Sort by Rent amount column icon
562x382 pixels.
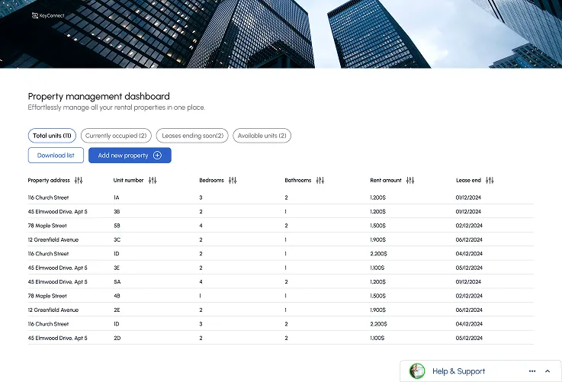[x=410, y=181]
